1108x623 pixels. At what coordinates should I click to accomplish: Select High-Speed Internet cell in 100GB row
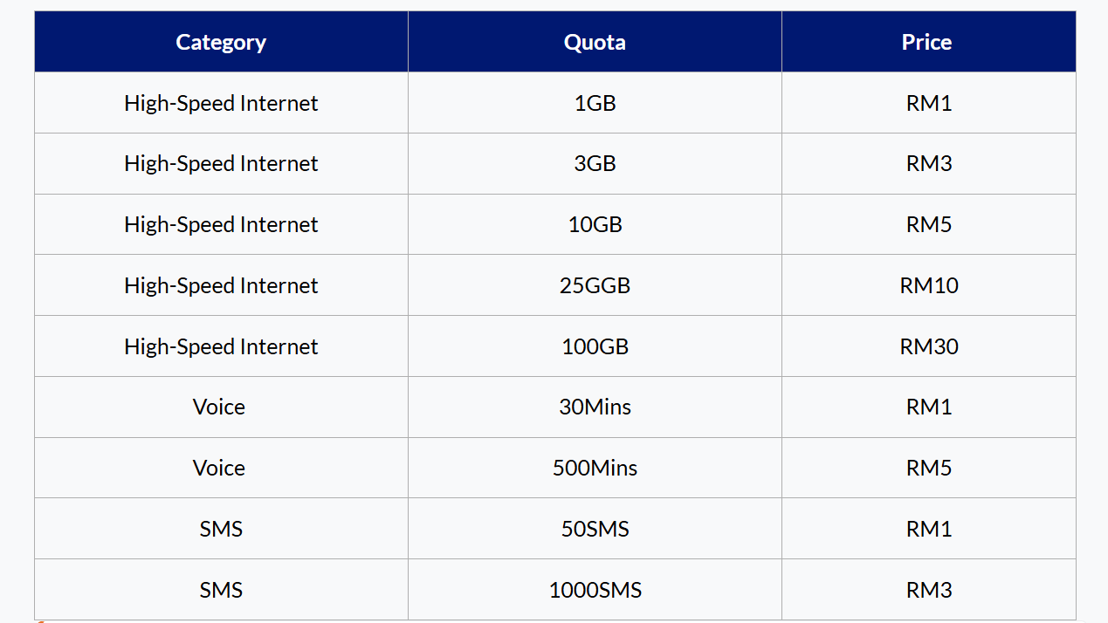coord(221,346)
